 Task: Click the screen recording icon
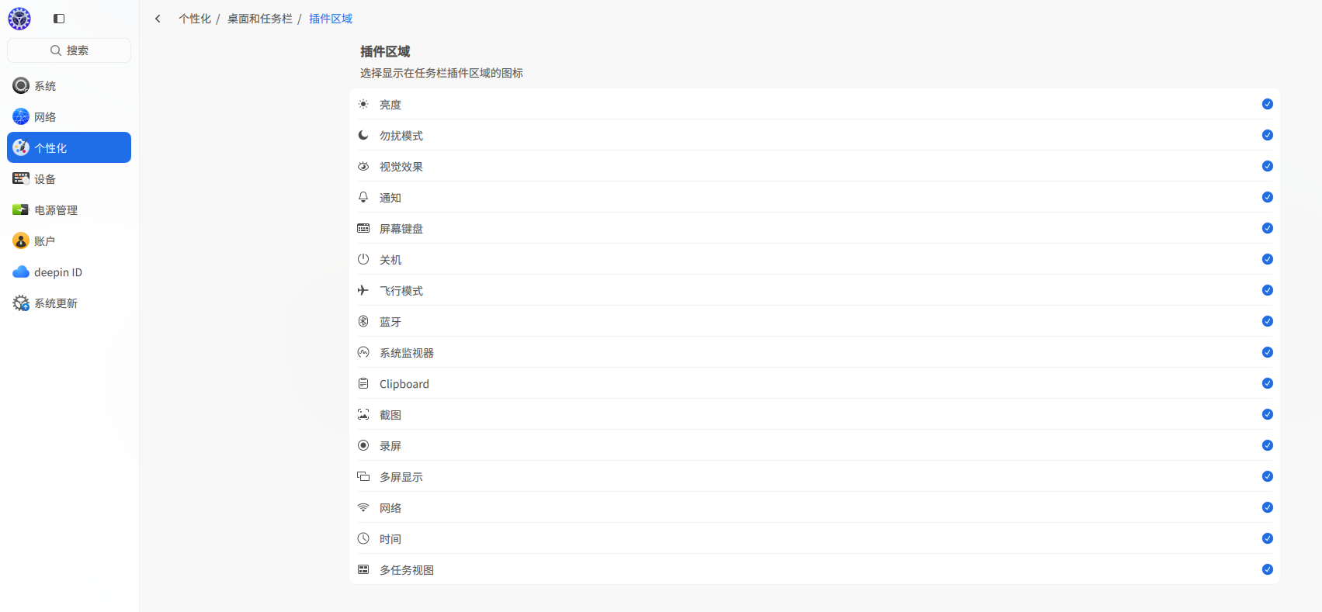tap(363, 445)
